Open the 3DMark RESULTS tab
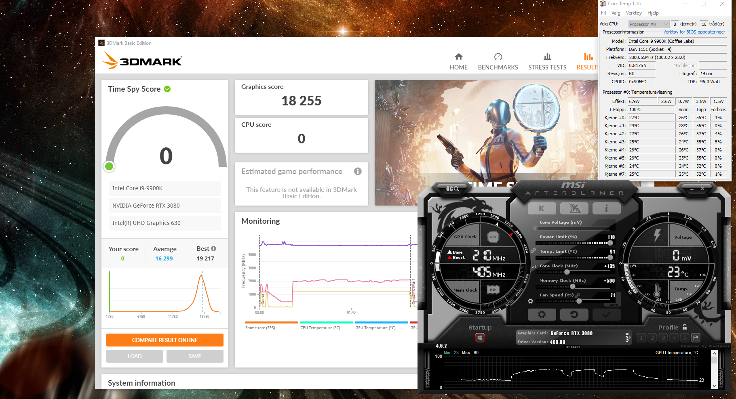 pyautogui.click(x=587, y=62)
